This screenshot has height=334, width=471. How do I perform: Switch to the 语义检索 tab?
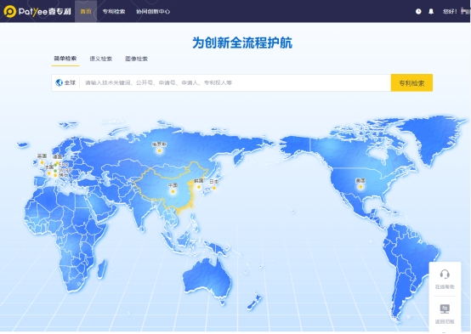click(x=100, y=59)
